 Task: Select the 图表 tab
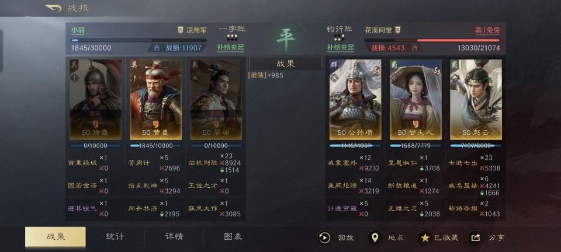click(x=233, y=237)
